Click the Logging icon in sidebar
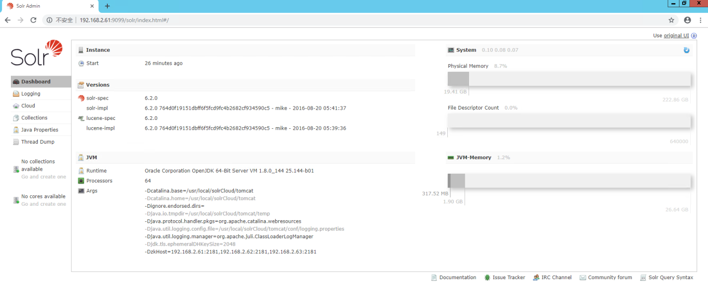 [16, 94]
